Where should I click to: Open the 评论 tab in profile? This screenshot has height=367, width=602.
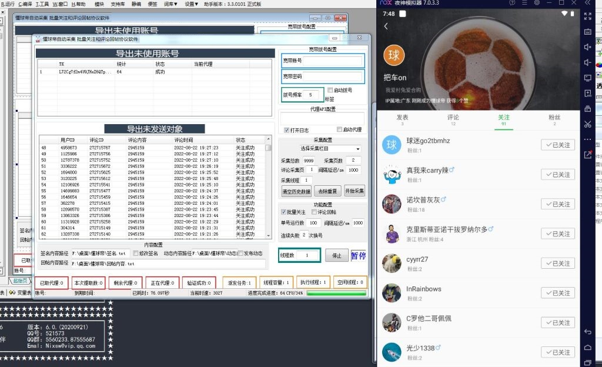tap(453, 120)
